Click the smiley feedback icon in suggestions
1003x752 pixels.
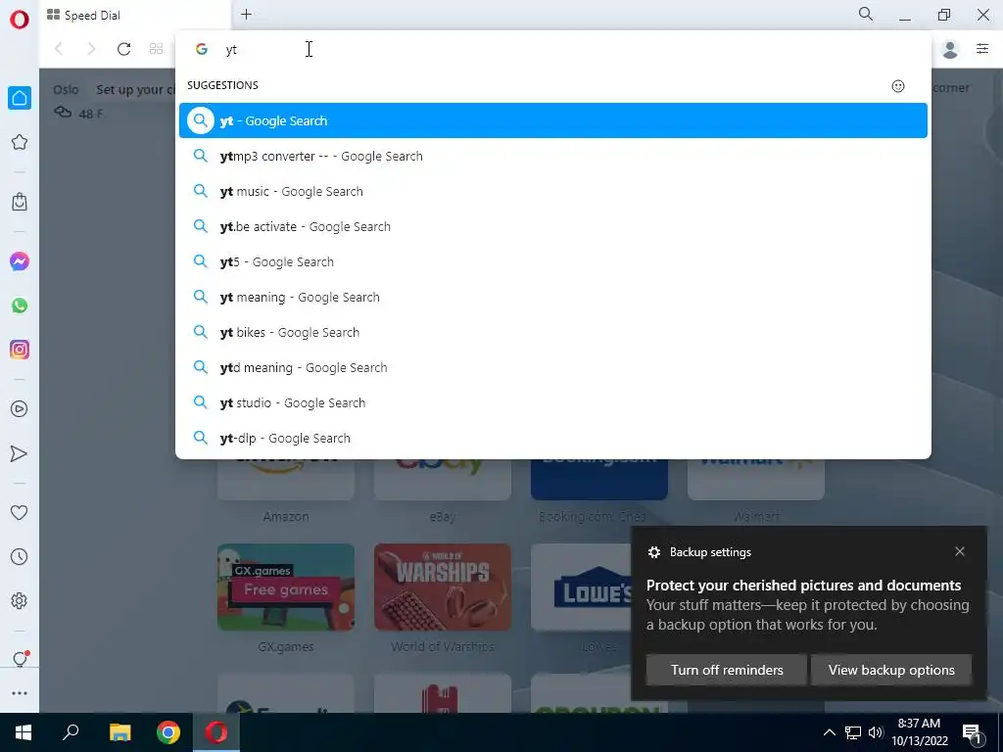point(898,86)
